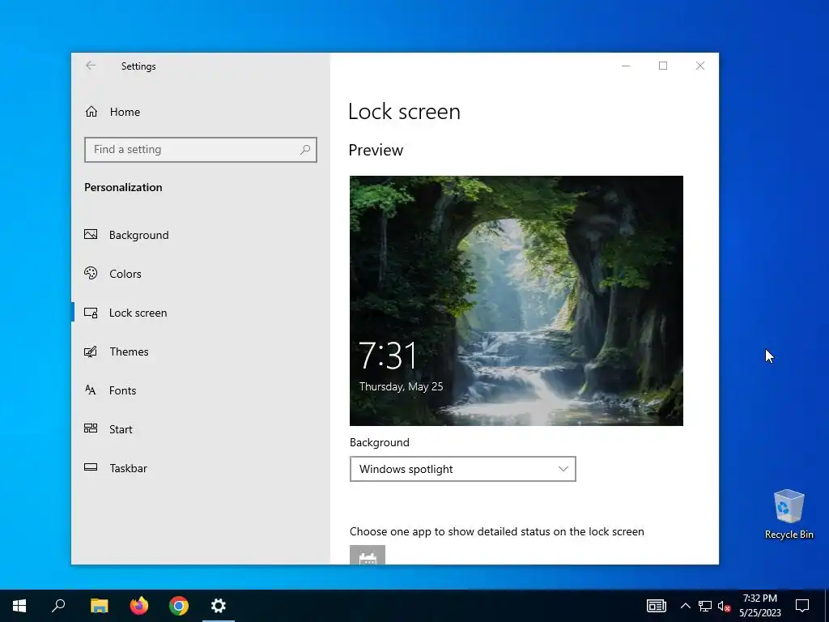Click the back arrow in Settings

tap(91, 66)
